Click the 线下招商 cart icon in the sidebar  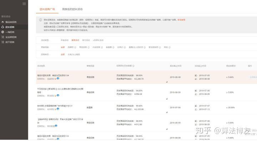click(2, 42)
